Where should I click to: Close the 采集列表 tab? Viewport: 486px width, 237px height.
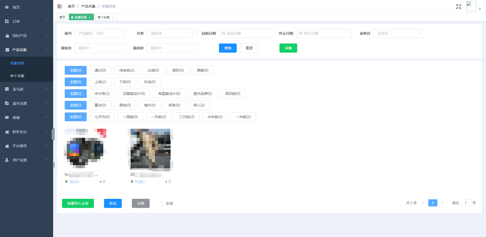tap(90, 17)
